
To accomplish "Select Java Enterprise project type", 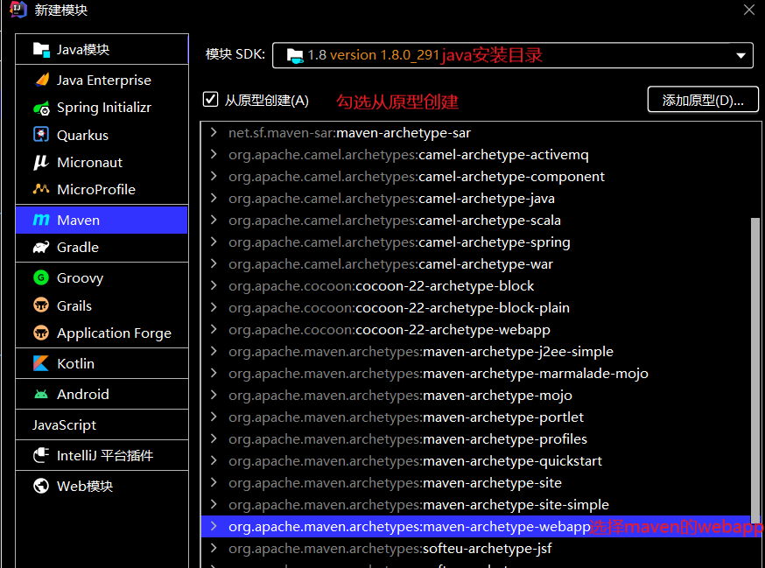I will 102,80.
